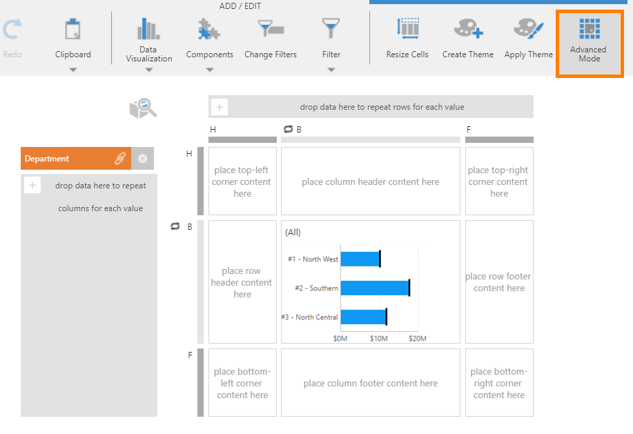Click the Redo icon

click(12, 29)
